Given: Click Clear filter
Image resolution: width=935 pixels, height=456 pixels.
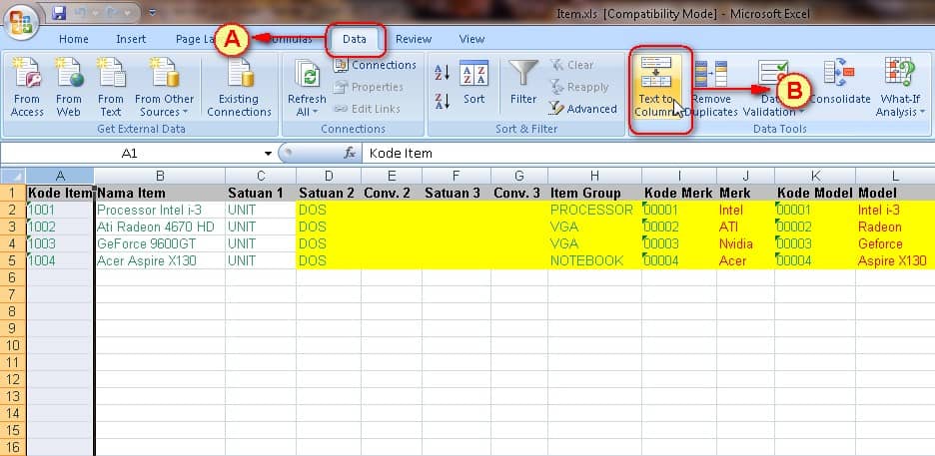Looking at the screenshot, I should (x=571, y=65).
